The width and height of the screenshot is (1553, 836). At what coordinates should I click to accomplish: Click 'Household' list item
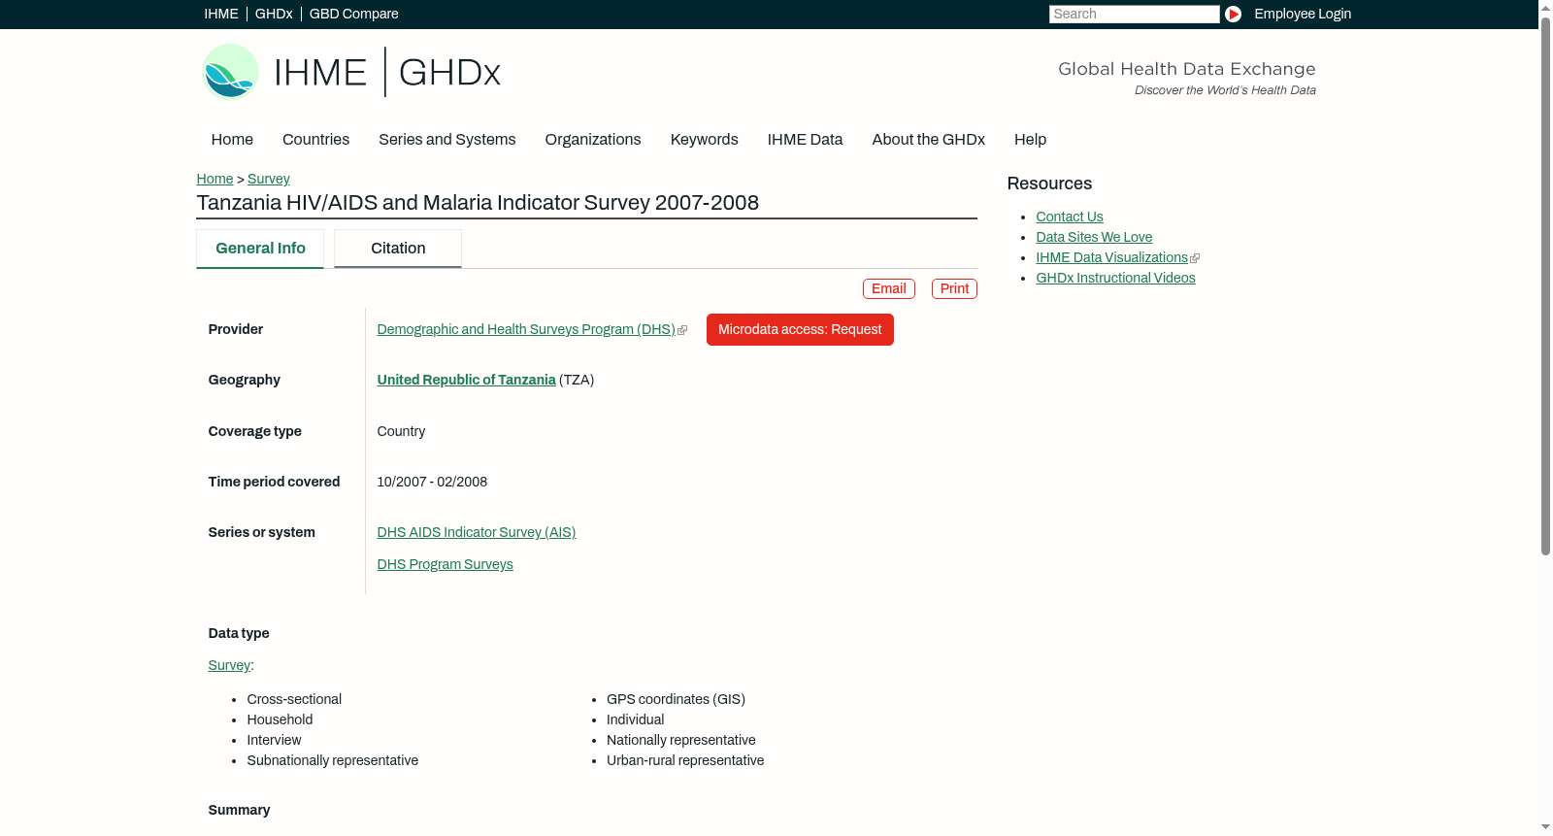pyautogui.click(x=280, y=719)
